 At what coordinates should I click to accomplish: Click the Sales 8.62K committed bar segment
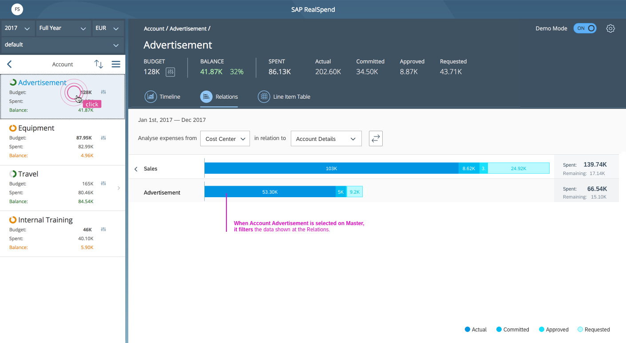tap(469, 168)
